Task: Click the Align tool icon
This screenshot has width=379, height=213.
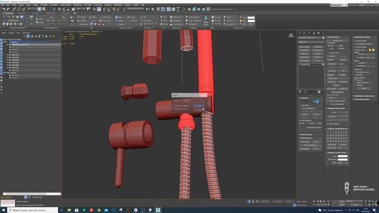Action: (153, 9)
